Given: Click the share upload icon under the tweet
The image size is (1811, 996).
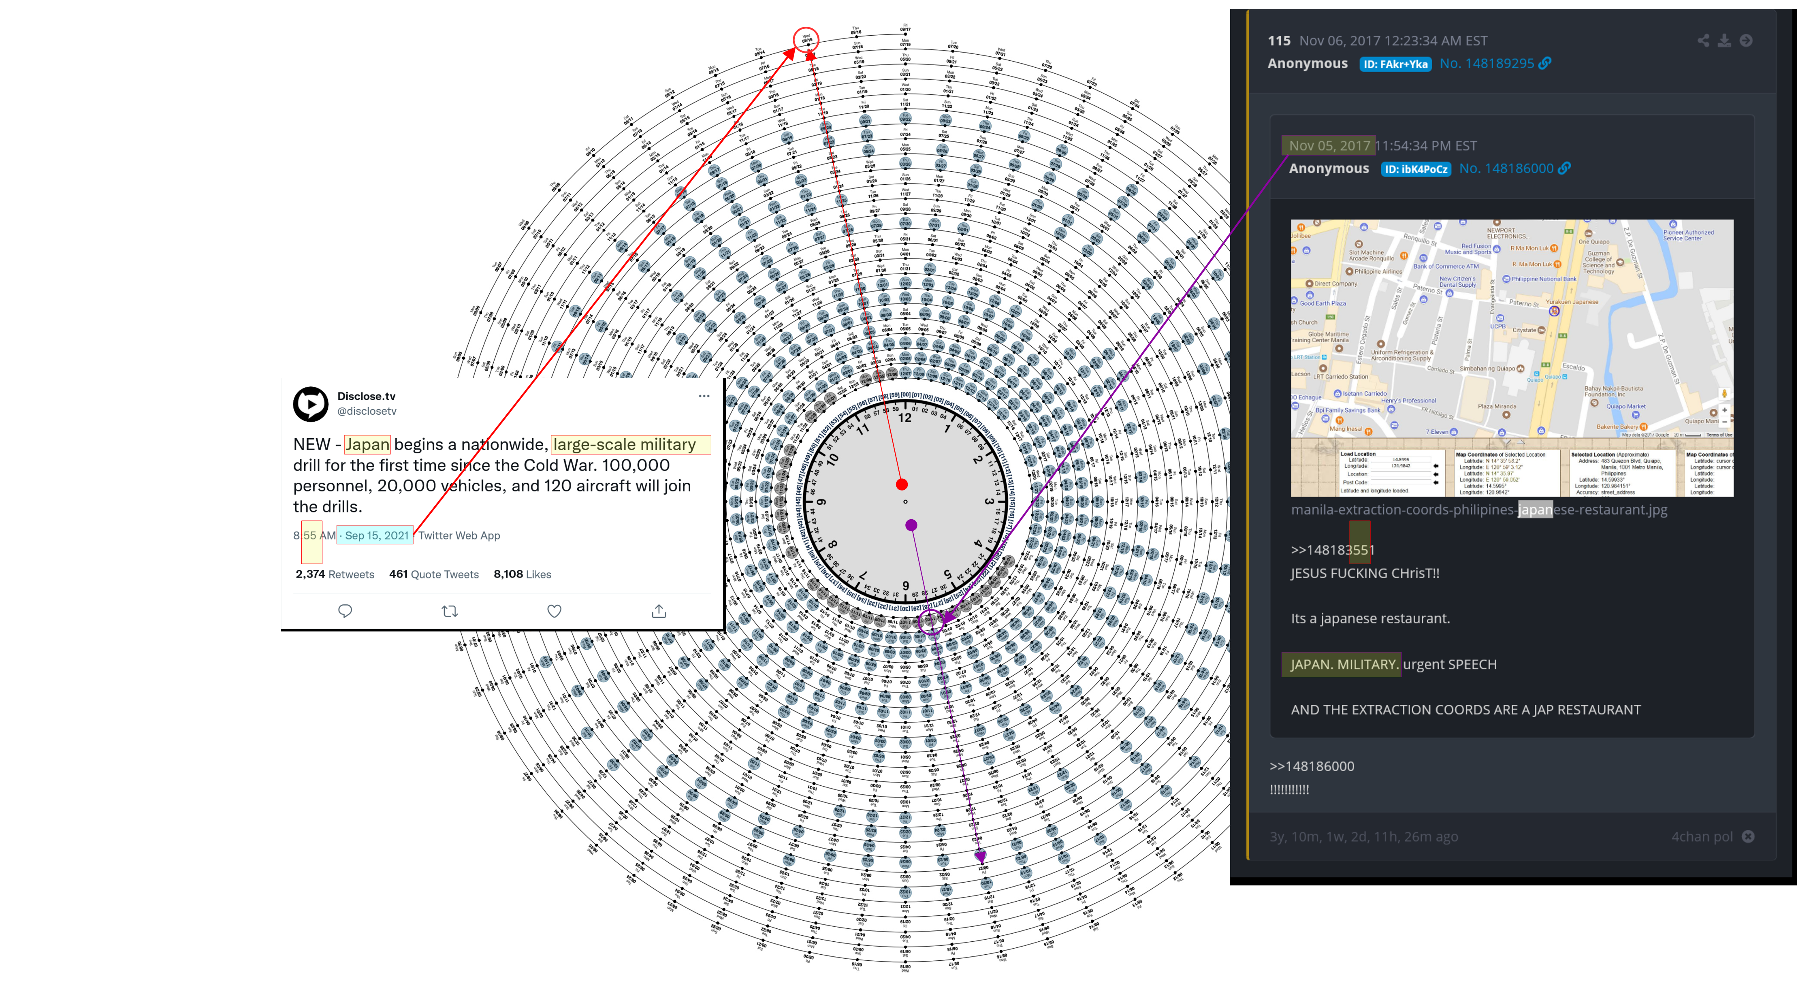Looking at the screenshot, I should click(x=659, y=611).
